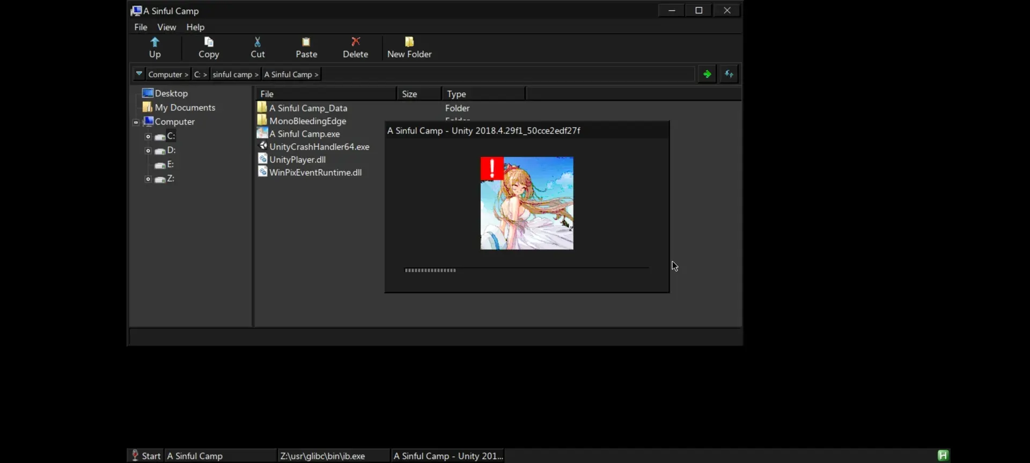This screenshot has height=463, width=1030.
Task: Open the File menu
Action: coord(141,27)
